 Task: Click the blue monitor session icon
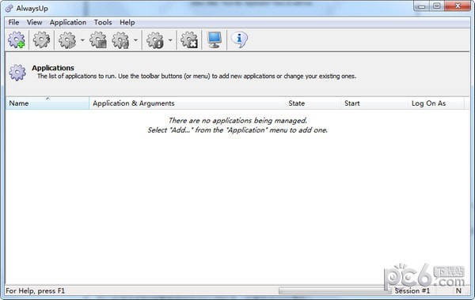(x=215, y=40)
